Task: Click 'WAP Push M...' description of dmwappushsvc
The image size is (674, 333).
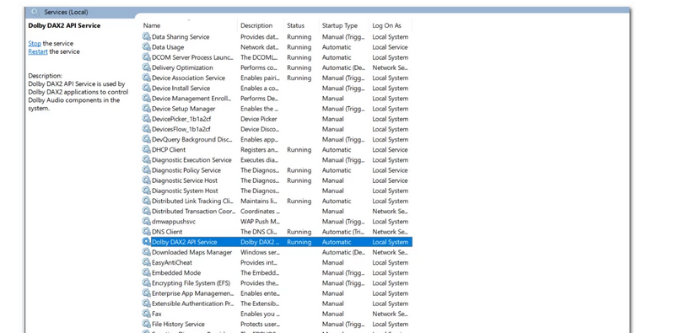Action: pos(260,221)
